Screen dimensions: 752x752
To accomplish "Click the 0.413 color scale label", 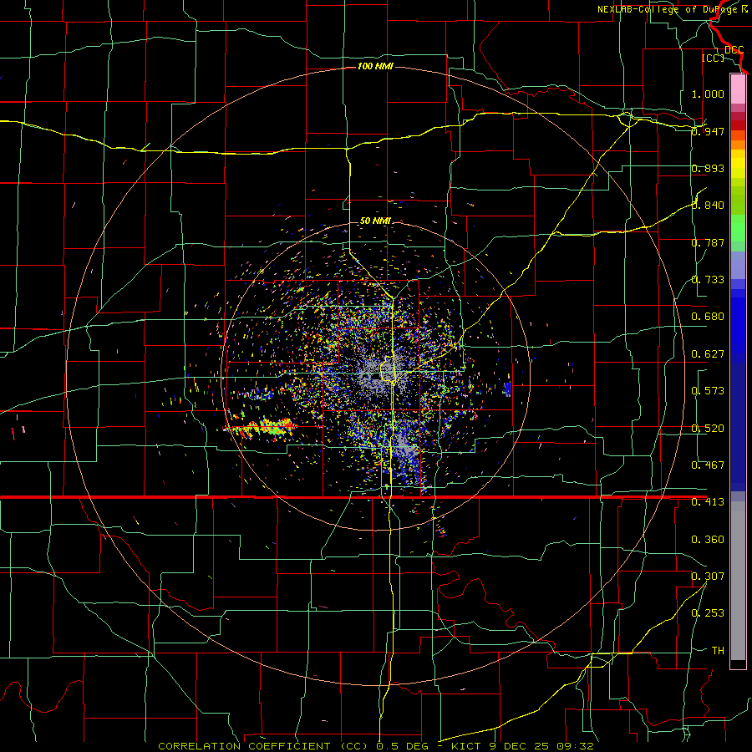I will (x=708, y=502).
